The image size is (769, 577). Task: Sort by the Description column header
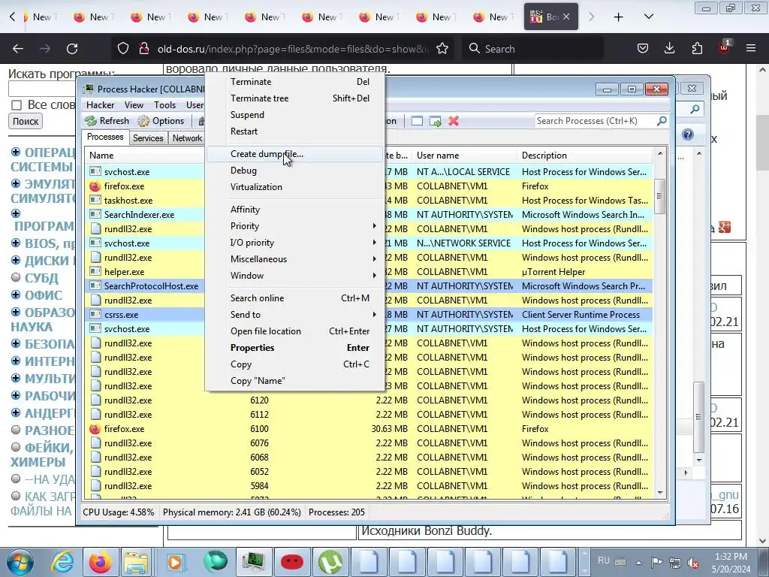pyautogui.click(x=584, y=156)
